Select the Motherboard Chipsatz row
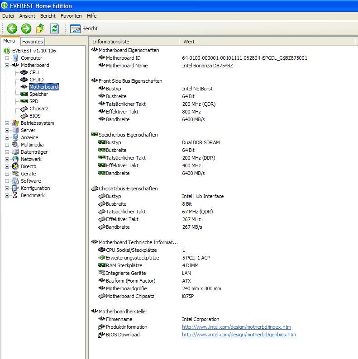The image size is (358, 359). (146, 296)
